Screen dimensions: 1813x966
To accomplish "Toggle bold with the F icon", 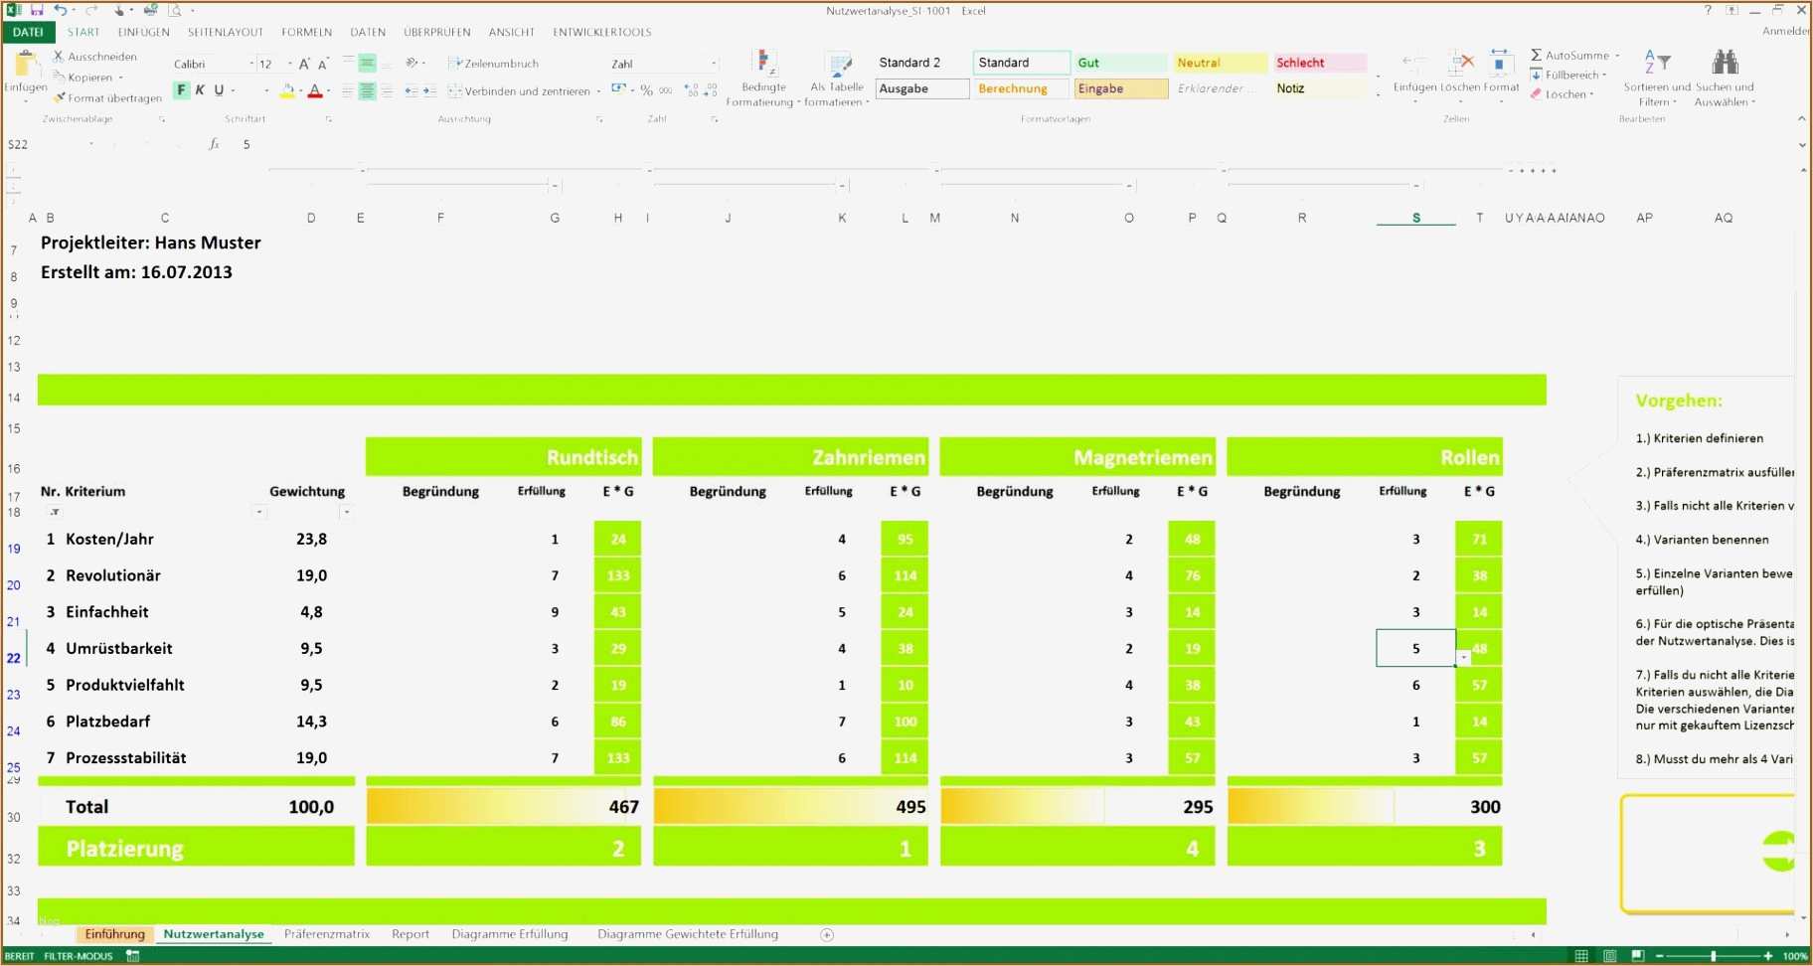I will 180,90.
